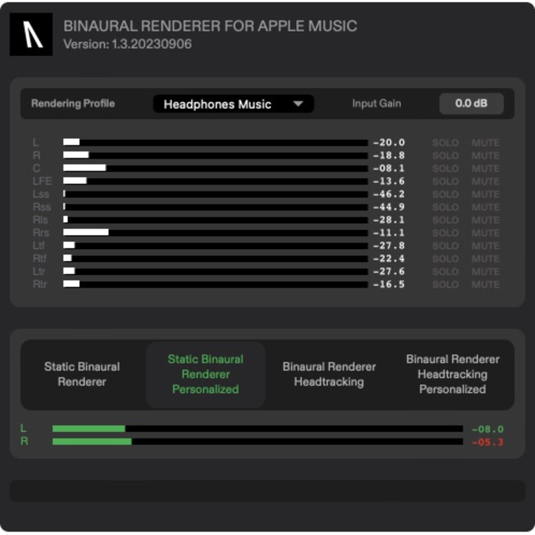Click the red -05.3 output readout

pyautogui.click(x=488, y=442)
